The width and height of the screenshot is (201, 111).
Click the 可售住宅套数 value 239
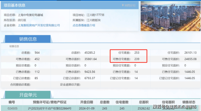[x=137, y=59]
